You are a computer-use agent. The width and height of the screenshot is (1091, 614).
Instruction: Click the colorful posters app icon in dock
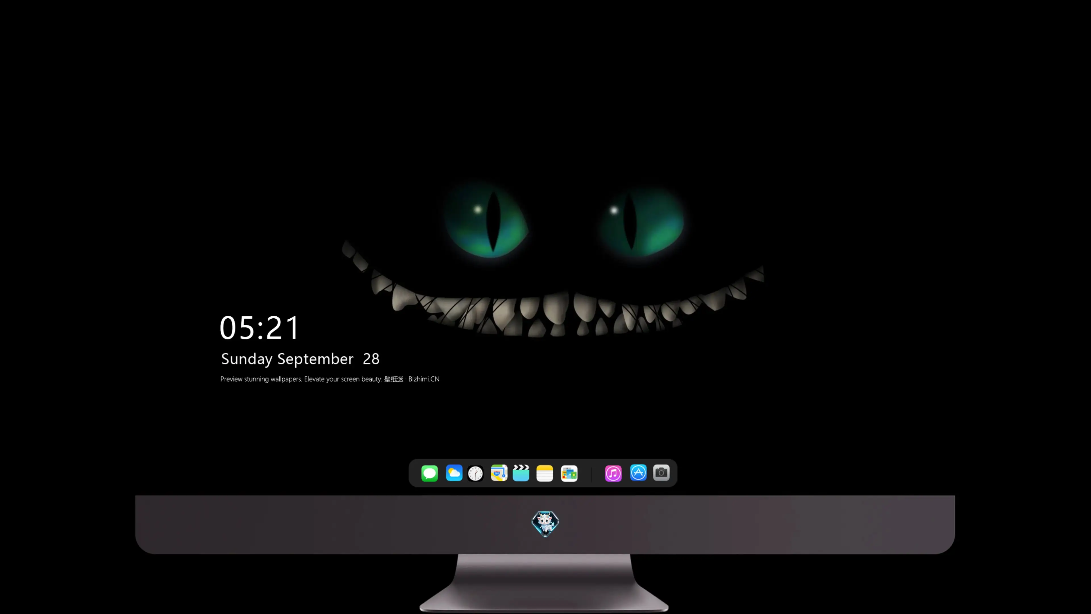coord(569,473)
